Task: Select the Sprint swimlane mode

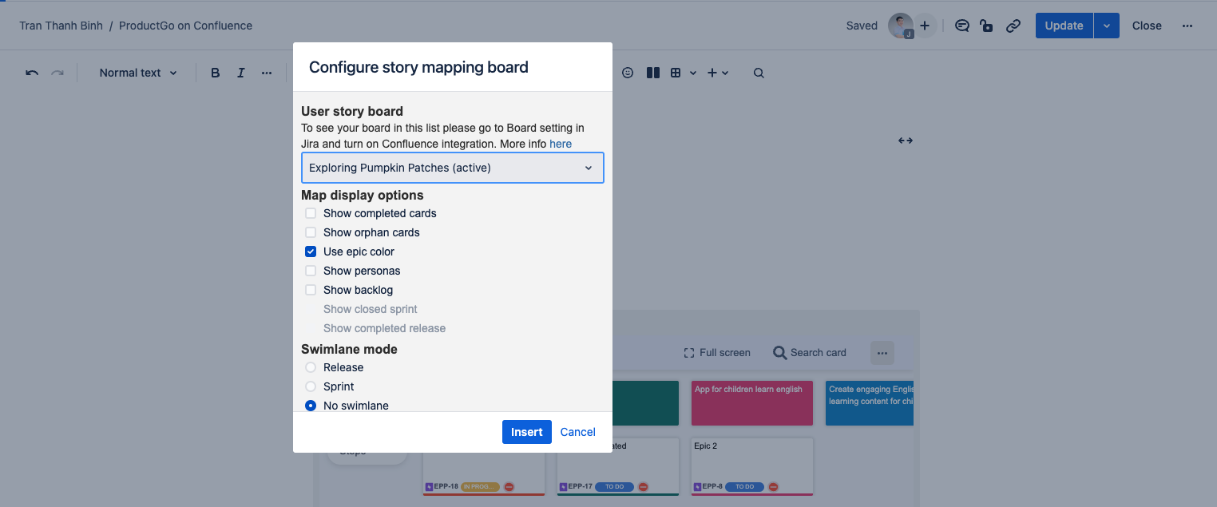Action: coord(311,386)
